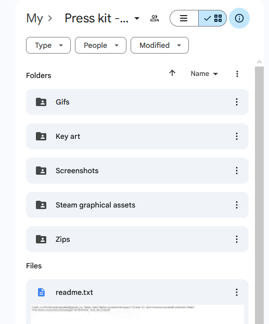Open more options for readme.txt file
The width and height of the screenshot is (269, 324).
237,292
